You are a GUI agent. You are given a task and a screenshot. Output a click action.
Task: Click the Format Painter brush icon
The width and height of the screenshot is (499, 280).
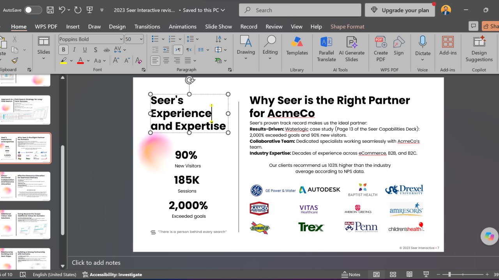click(x=15, y=61)
